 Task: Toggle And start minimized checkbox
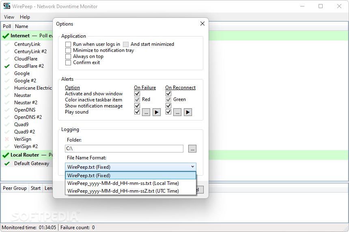126,44
